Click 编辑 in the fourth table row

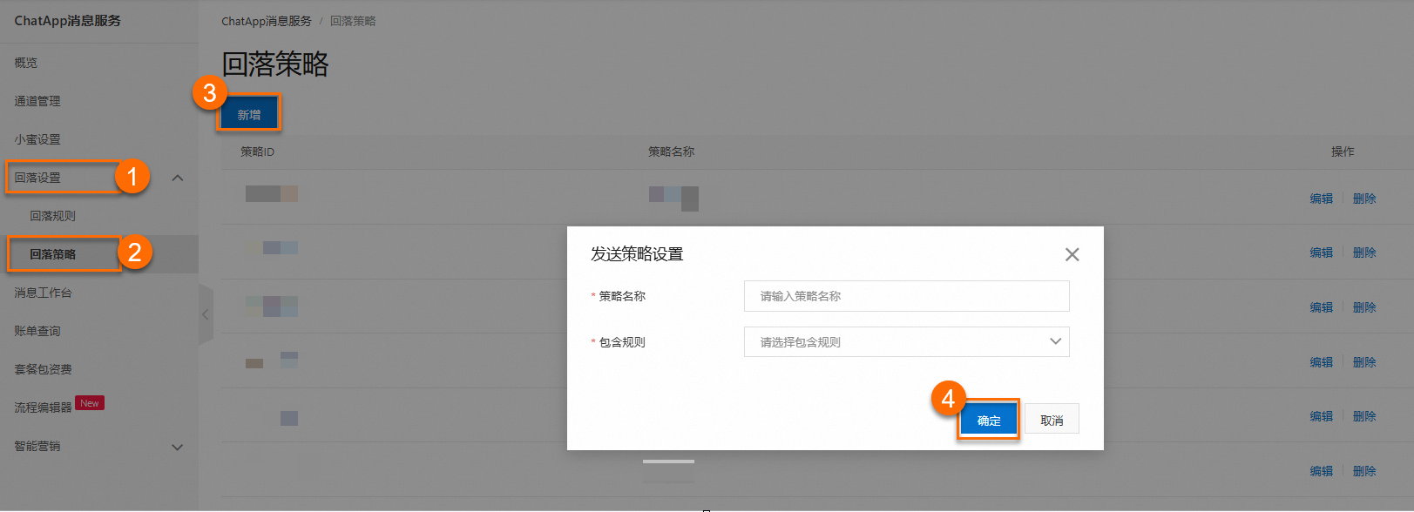pyautogui.click(x=1322, y=362)
